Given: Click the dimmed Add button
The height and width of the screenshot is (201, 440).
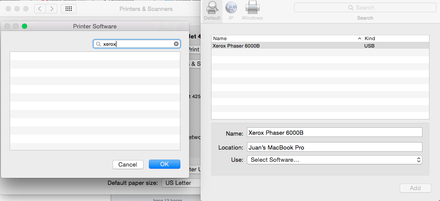Looking at the screenshot, I should coord(415,188).
